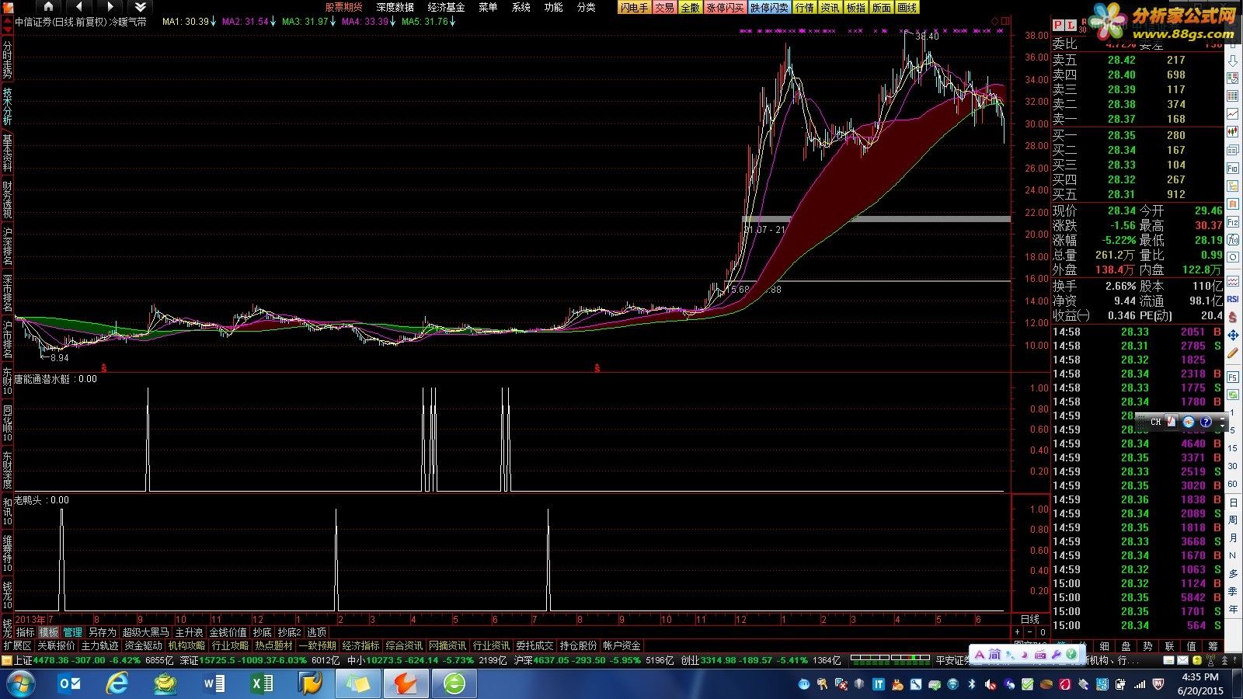Screen dimensions: 1243x699
Task: Click the 资讯 toolbar button
Action: [x=830, y=8]
